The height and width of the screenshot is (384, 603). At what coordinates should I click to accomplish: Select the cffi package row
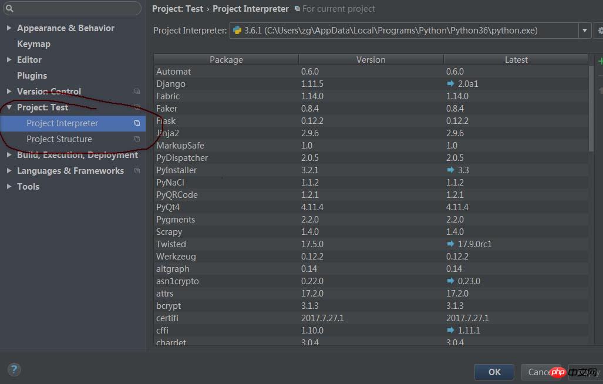tap(370, 330)
